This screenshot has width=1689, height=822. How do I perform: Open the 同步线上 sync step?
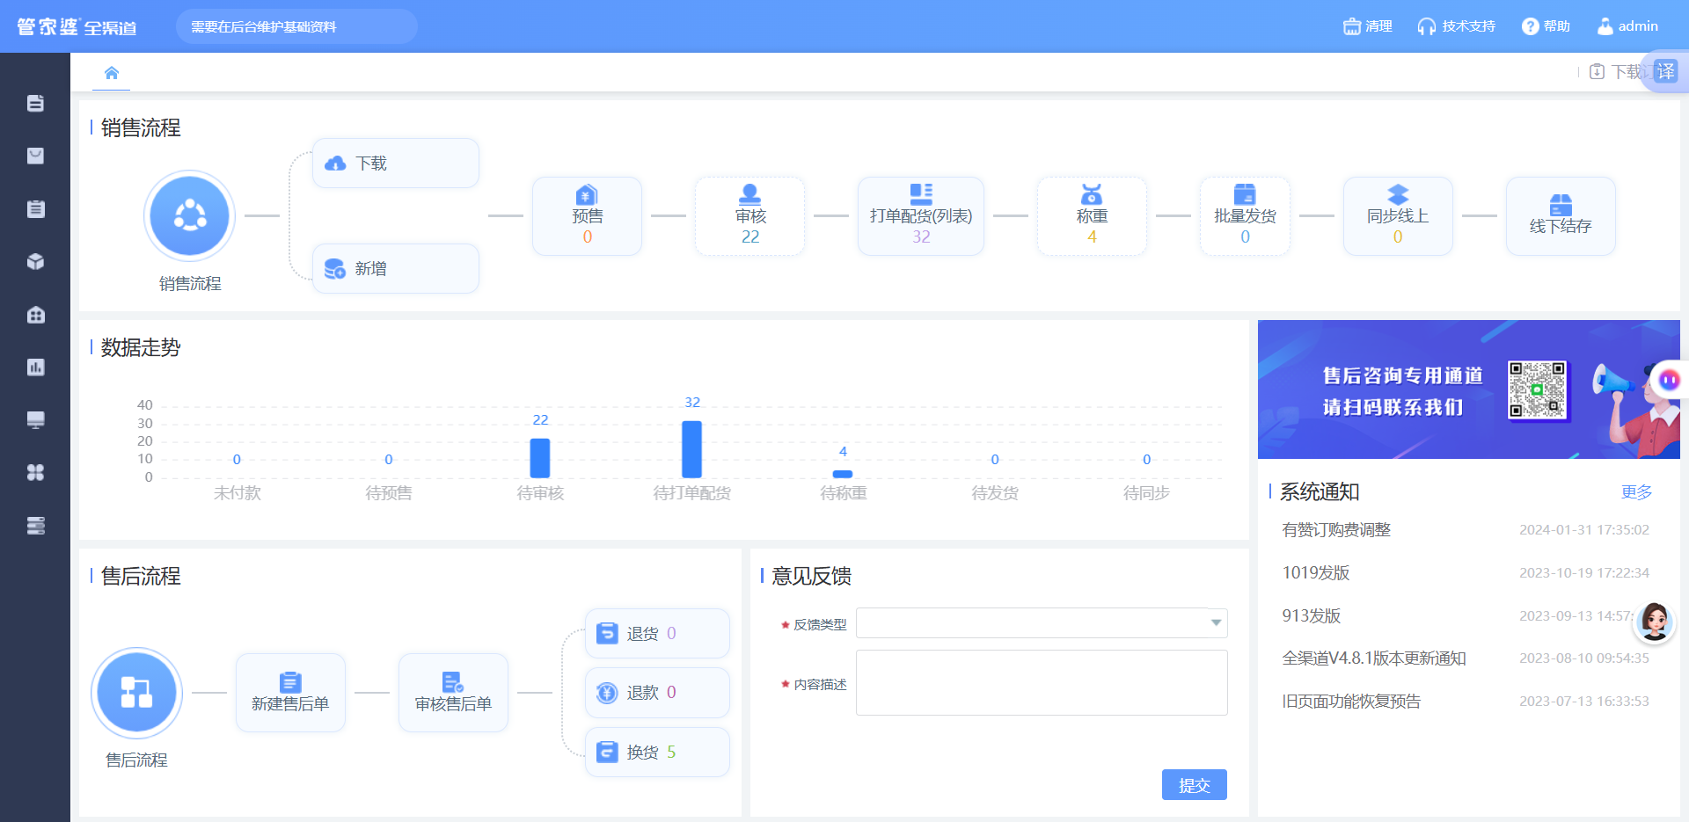point(1398,216)
